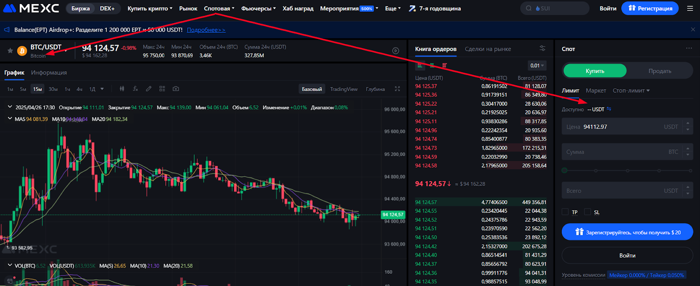
Task: Show only sell orders view
Action: tap(444, 66)
